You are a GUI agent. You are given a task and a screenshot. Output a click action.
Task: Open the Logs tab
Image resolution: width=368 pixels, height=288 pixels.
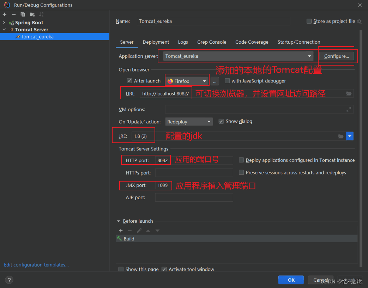[x=183, y=42]
